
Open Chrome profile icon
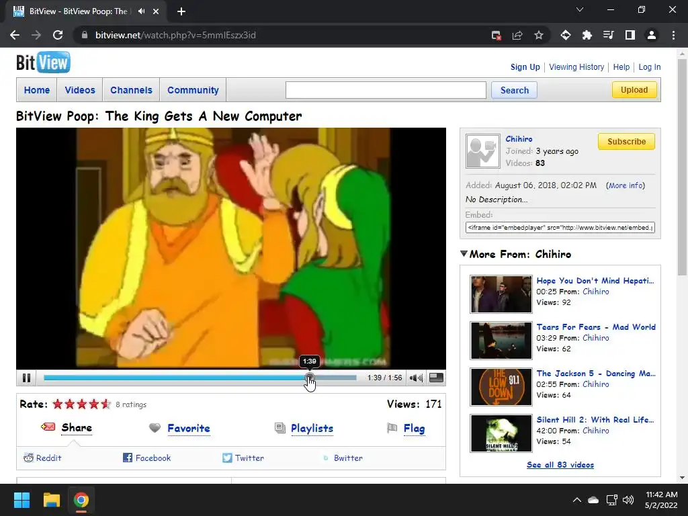652,35
